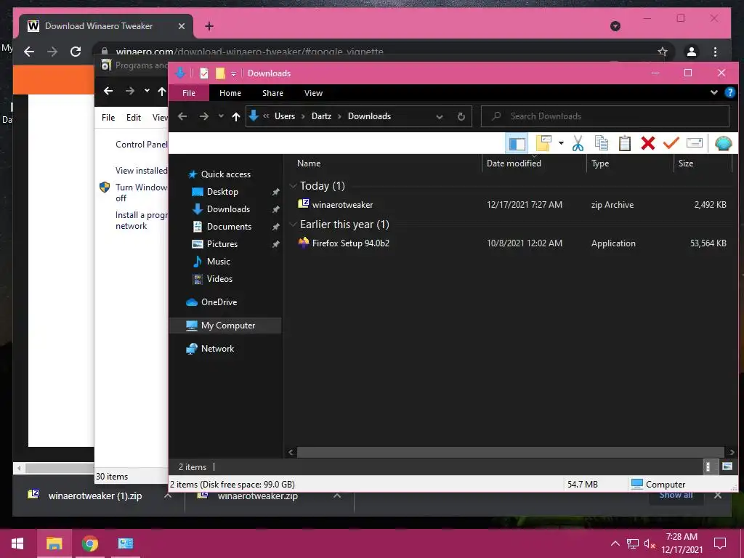Click the clipboard Paste icon
The image size is (744, 558).
pyautogui.click(x=625, y=143)
